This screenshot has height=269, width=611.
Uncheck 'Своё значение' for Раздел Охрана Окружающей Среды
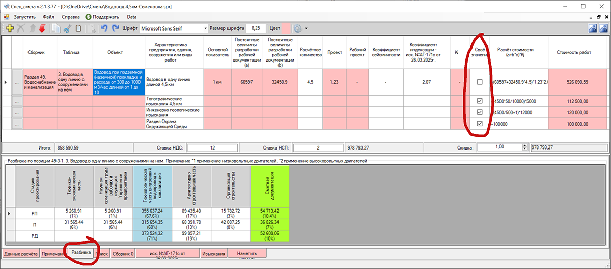click(x=479, y=124)
